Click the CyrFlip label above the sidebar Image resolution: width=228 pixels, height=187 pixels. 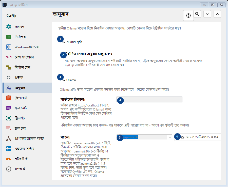pyautogui.click(x=11, y=16)
